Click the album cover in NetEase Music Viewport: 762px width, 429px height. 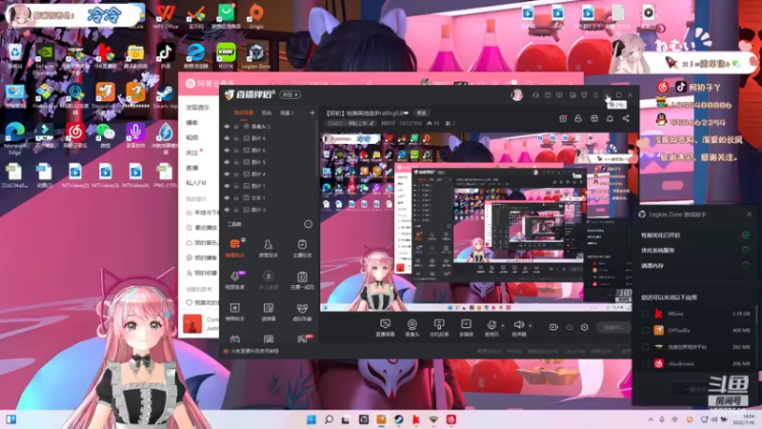(192, 324)
